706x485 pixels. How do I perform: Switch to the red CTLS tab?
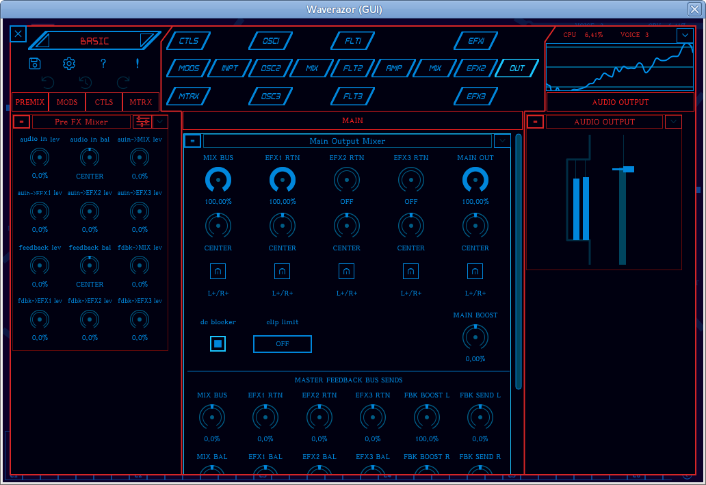(x=104, y=102)
